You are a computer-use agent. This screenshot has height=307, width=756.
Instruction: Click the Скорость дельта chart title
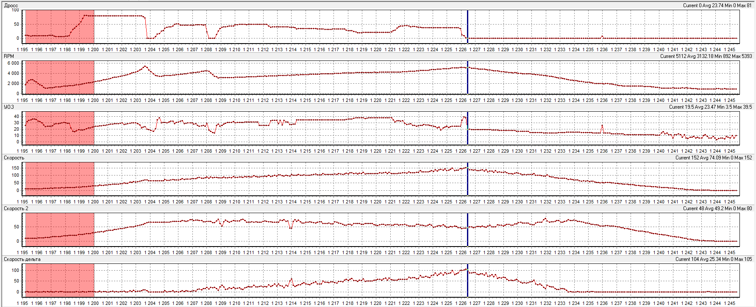(22, 259)
